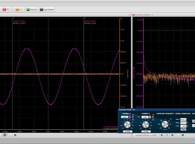
Task: Click the Freq. input field
Action: coord(183,126)
